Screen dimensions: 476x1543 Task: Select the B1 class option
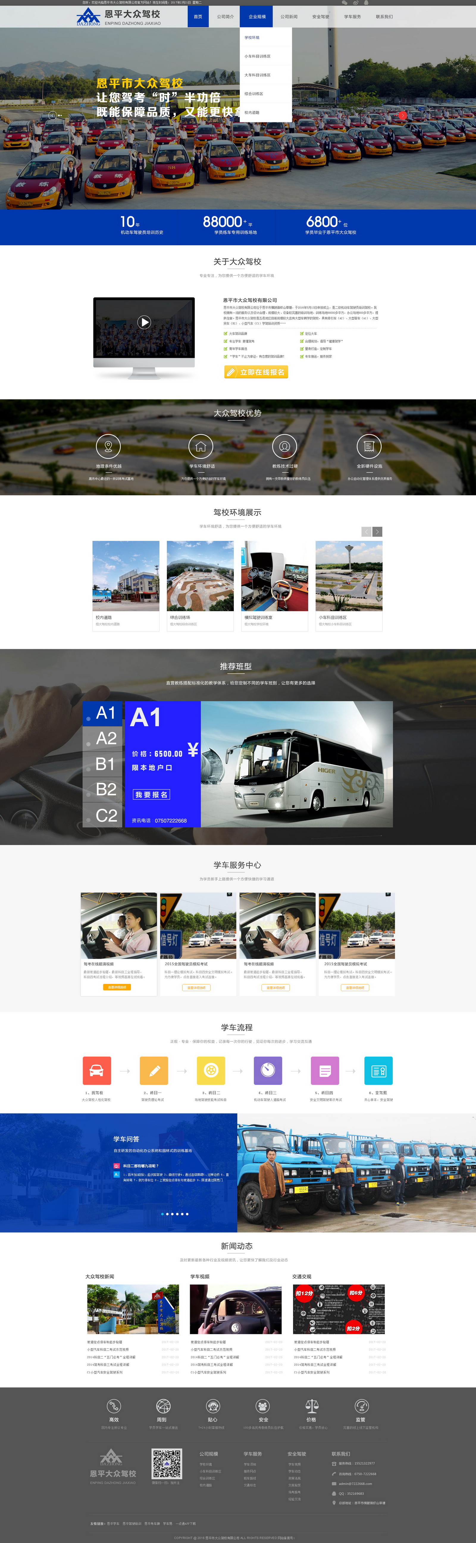tap(105, 764)
